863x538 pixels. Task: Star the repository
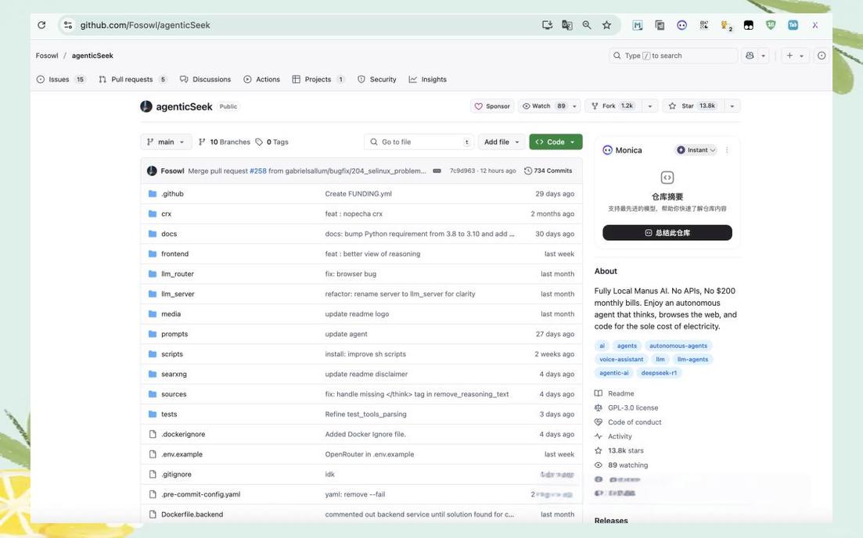(693, 106)
